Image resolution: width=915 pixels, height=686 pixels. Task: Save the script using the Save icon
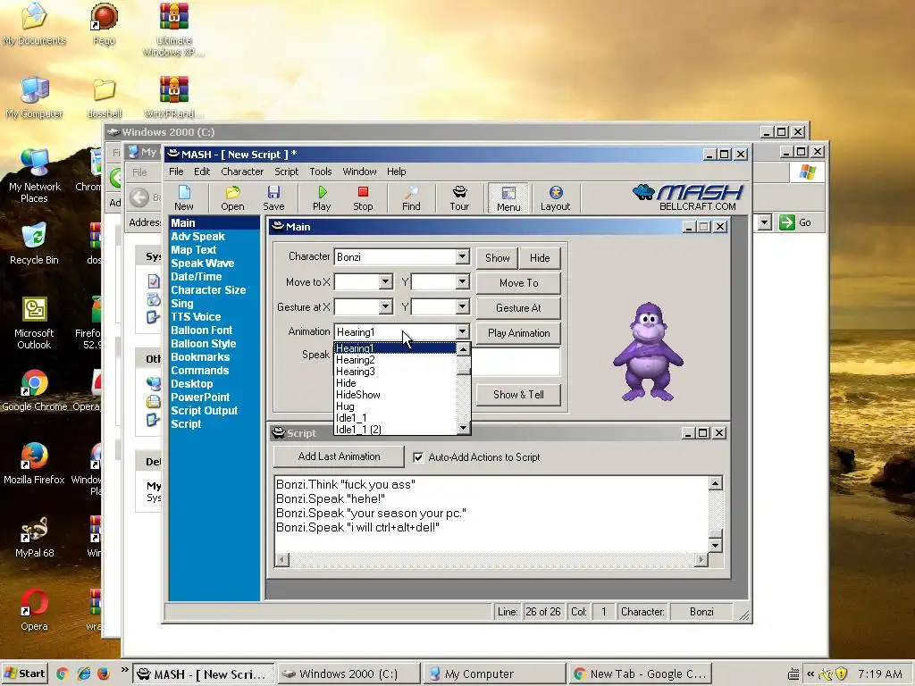pyautogui.click(x=273, y=198)
